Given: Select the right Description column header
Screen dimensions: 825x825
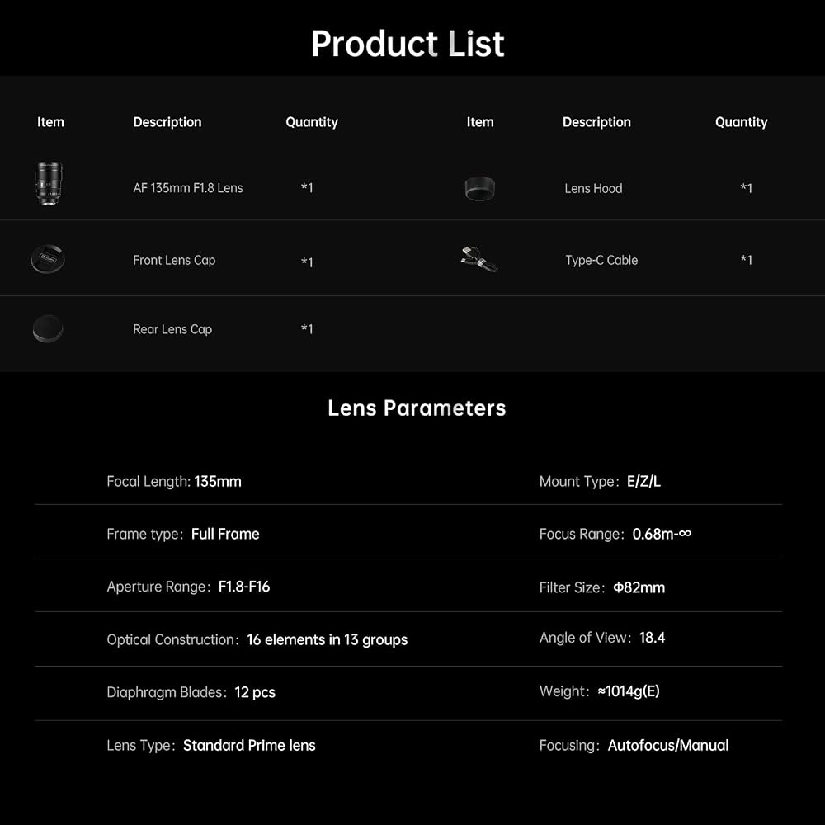Looking at the screenshot, I should coord(596,122).
